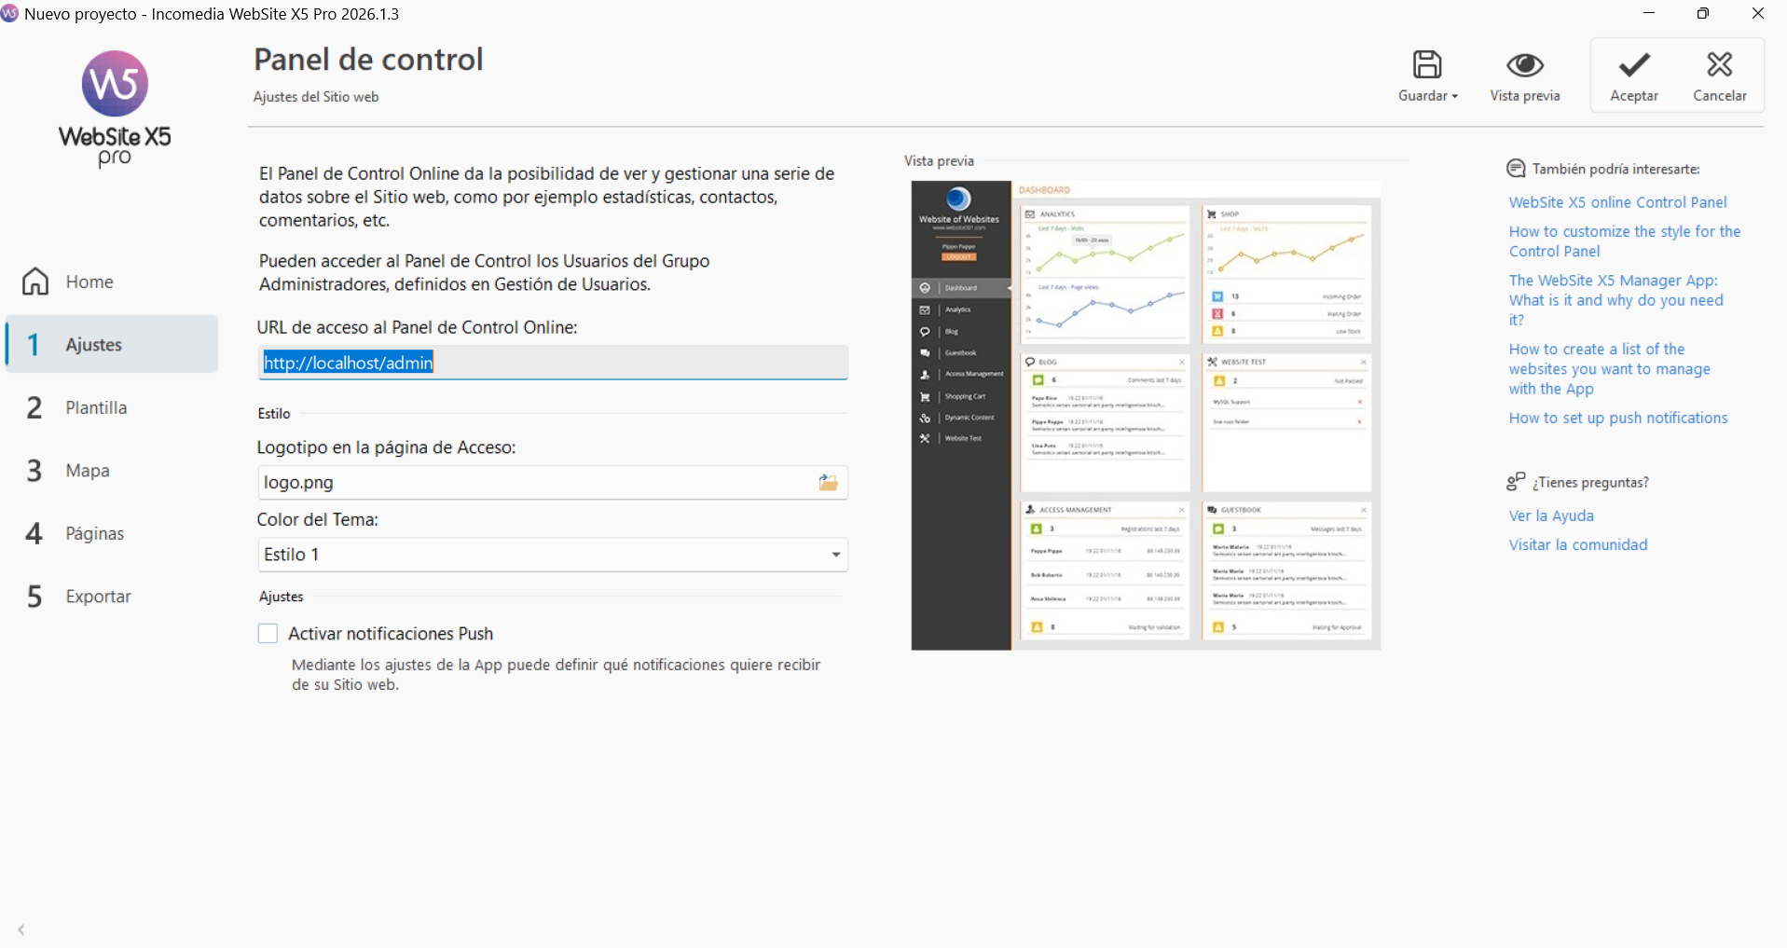This screenshot has height=948, width=1787.
Task: Enable Activar notificaciones Push checkbox
Action: point(268,634)
